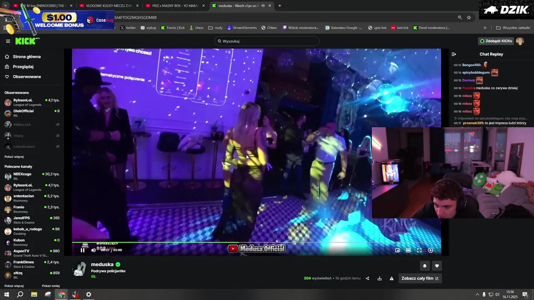Open wykop bookmark
Screen dimensions: 534x300
point(149,28)
